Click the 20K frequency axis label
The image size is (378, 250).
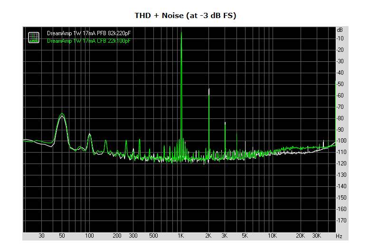click(x=301, y=236)
